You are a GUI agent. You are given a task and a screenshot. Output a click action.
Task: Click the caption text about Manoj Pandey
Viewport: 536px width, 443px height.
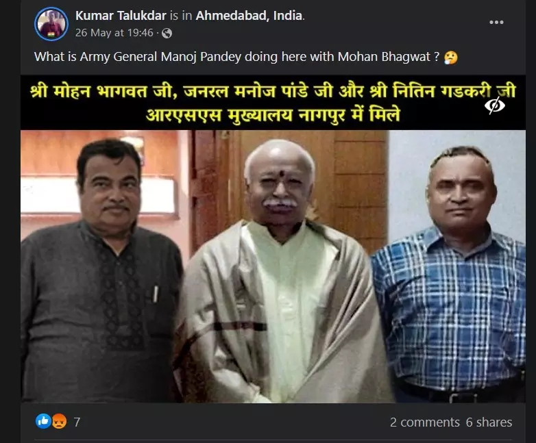click(x=236, y=57)
